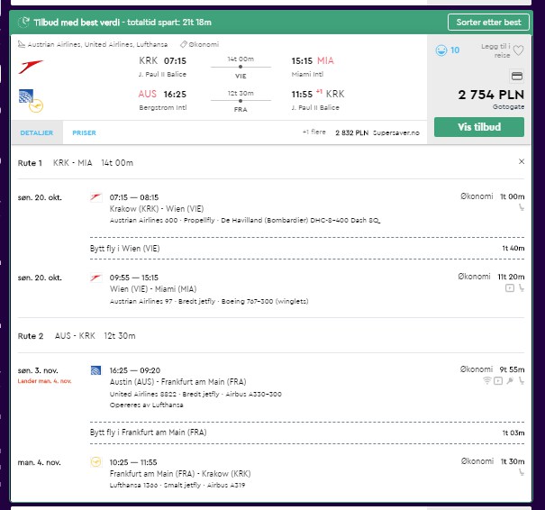This screenshot has height=510, width=545.
Task: Click Austrian Airlines 97 flight details text
Action: 209,301
